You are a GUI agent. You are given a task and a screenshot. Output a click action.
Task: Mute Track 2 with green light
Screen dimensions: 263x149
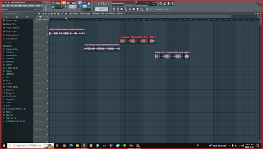click(x=47, y=35)
